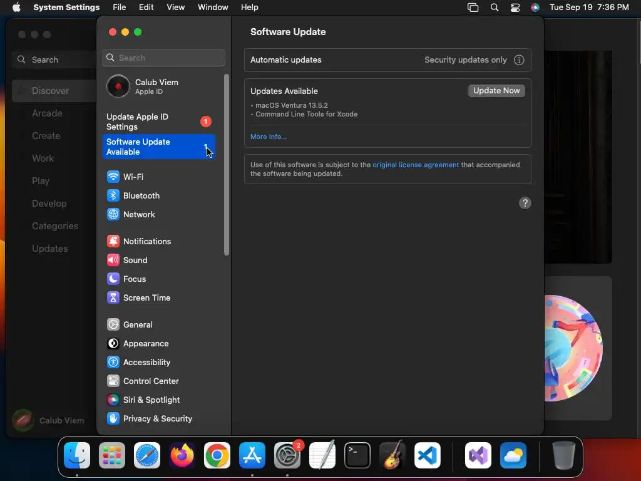Click the Update Now button
The width and height of the screenshot is (641, 481).
pyautogui.click(x=496, y=90)
